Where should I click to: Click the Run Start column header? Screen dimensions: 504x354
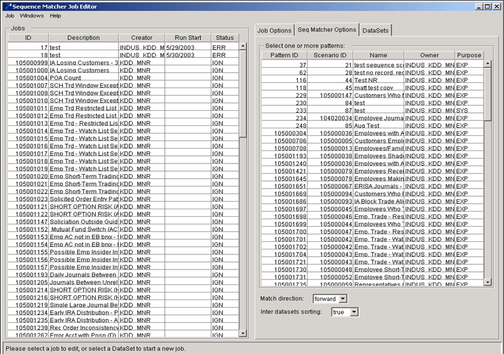(188, 38)
